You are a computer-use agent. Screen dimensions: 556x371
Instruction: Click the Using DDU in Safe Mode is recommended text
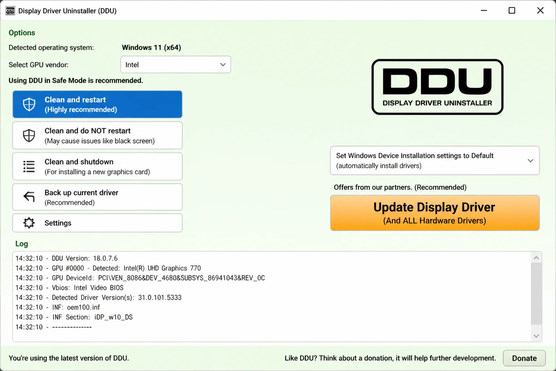pyautogui.click(x=76, y=80)
